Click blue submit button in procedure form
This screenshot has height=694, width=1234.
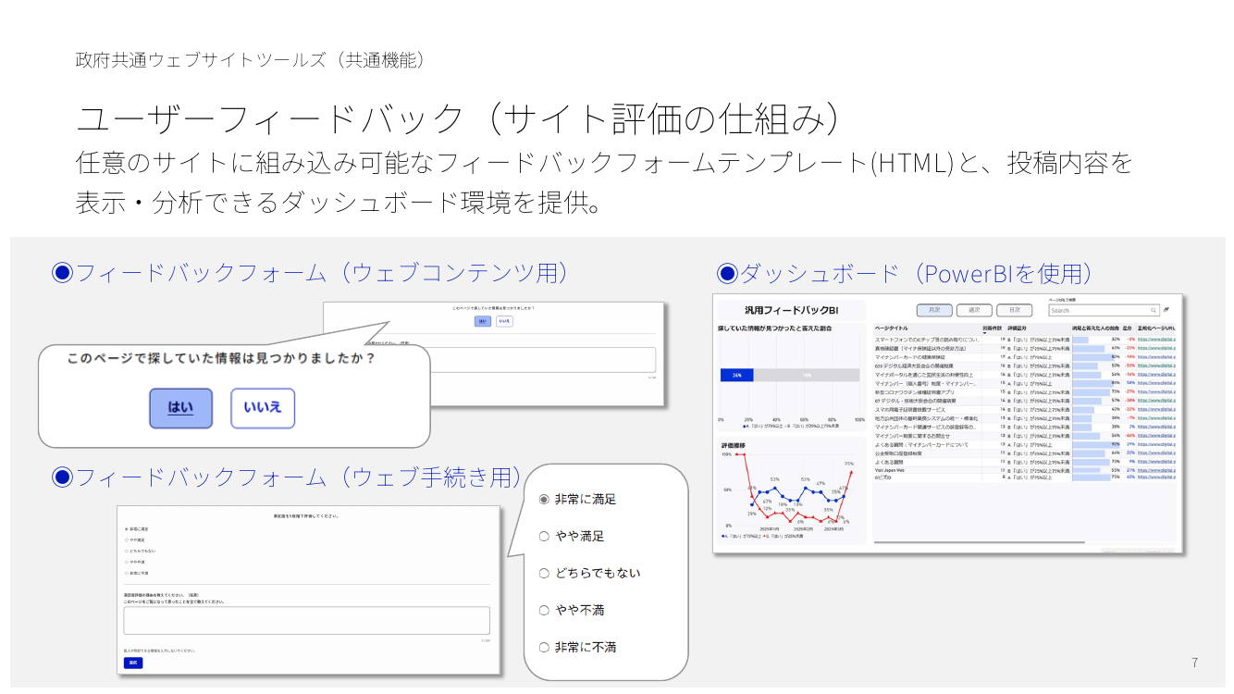tap(133, 663)
